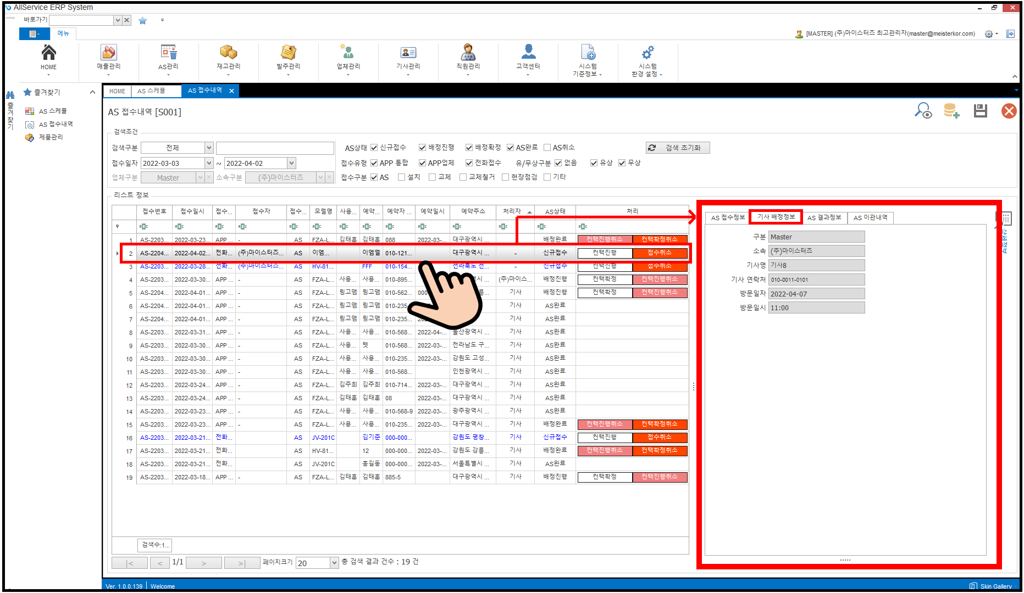This screenshot has height=593, width=1024.
Task: Open 검색구분 전체 dropdown
Action: [209, 148]
